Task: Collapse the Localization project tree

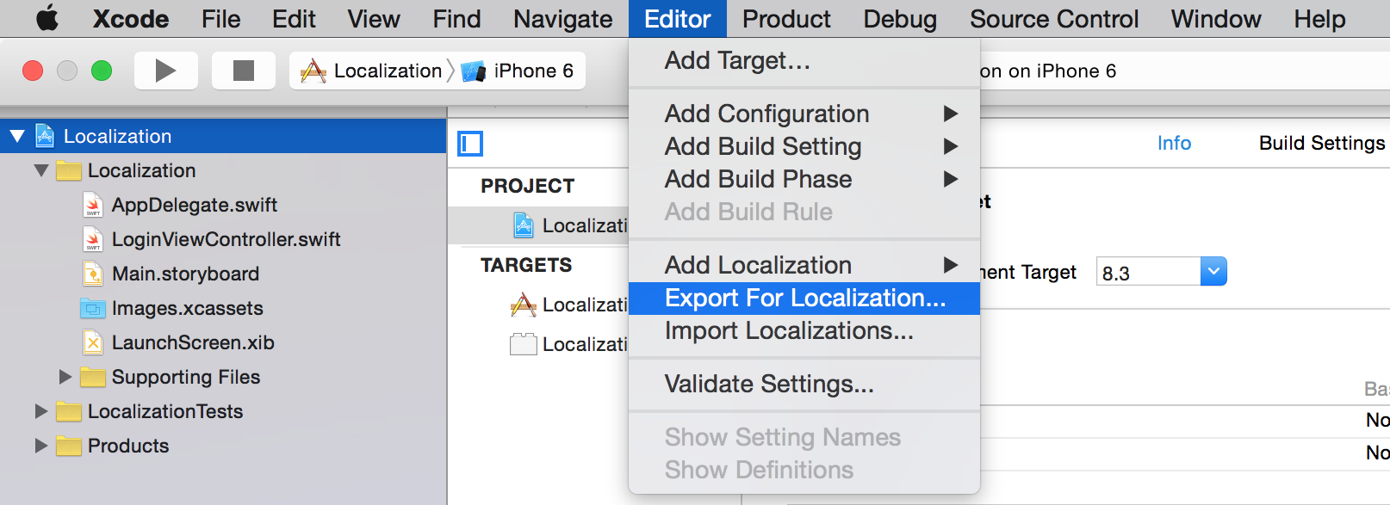Action: coord(19,135)
